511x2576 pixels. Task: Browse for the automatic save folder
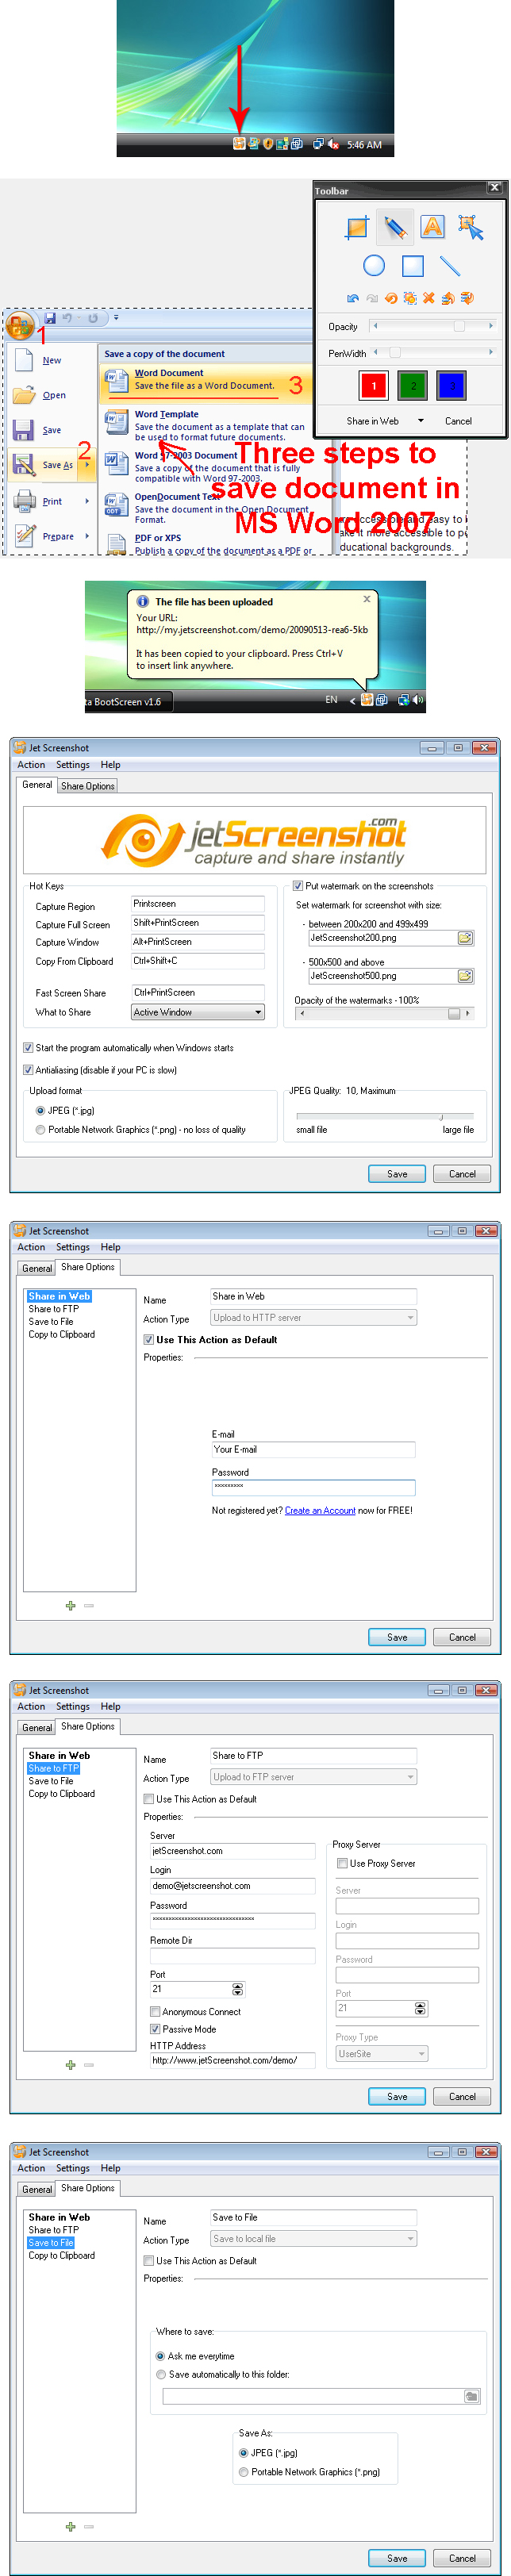point(472,2395)
